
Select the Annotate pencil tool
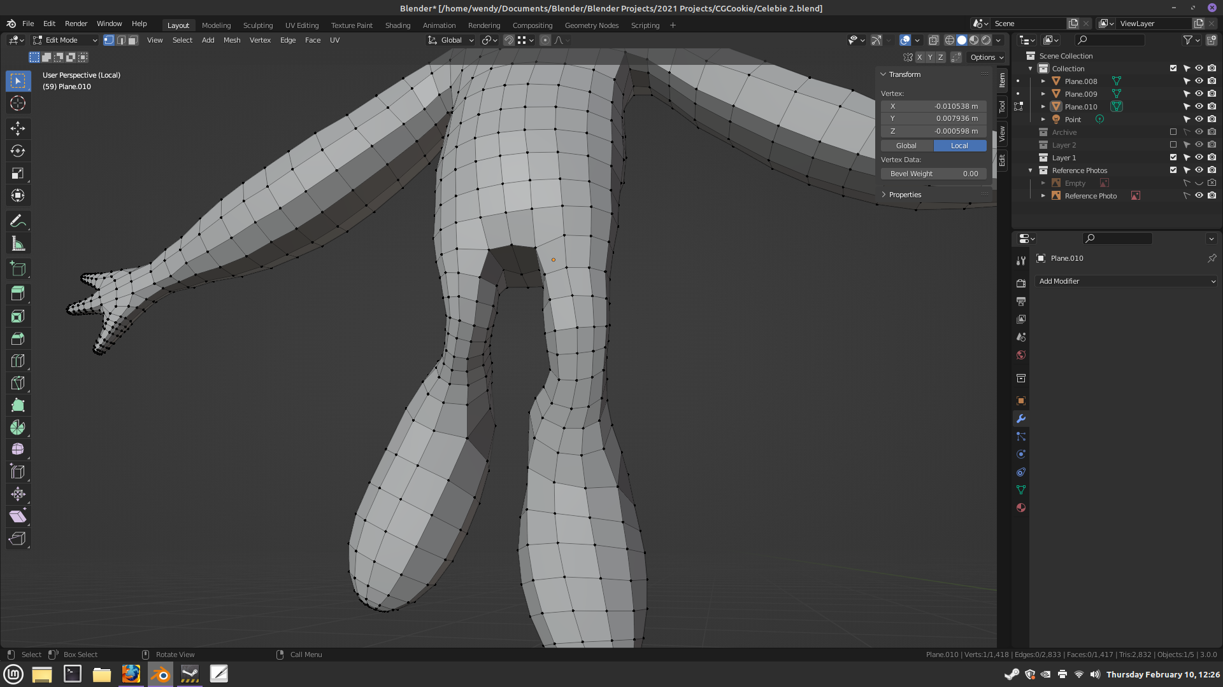pos(18,221)
